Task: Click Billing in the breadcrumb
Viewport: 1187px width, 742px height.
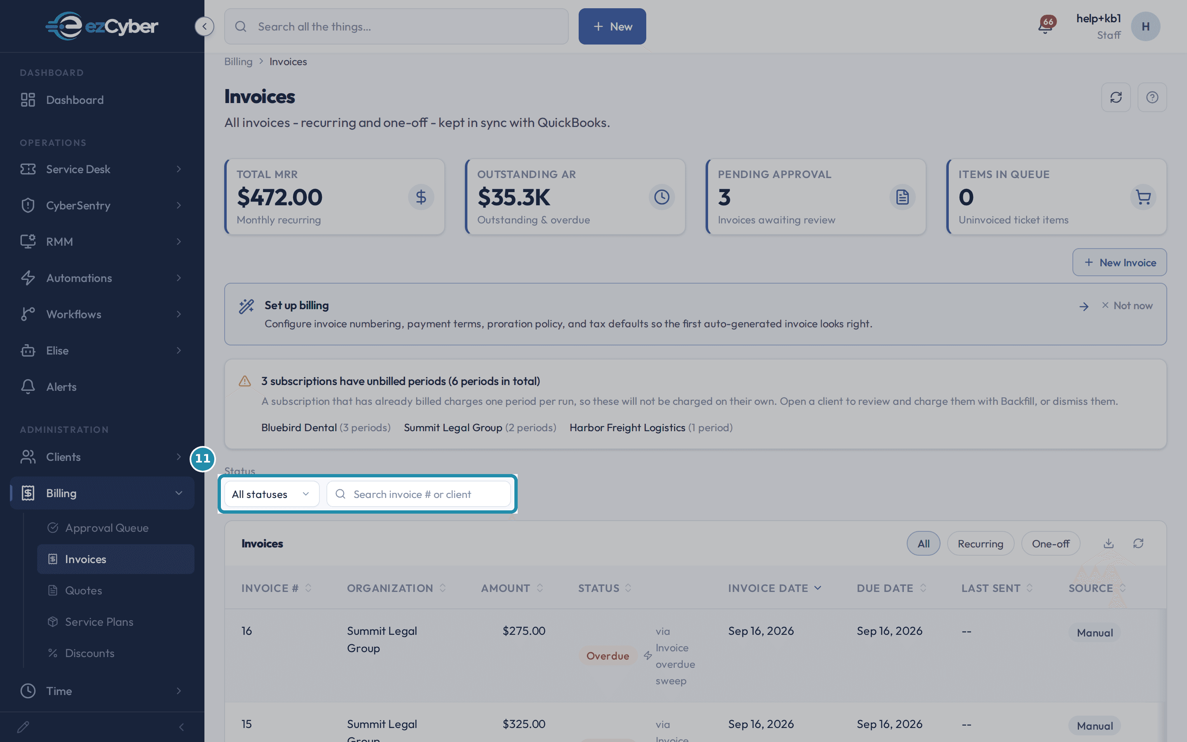Action: [238, 61]
